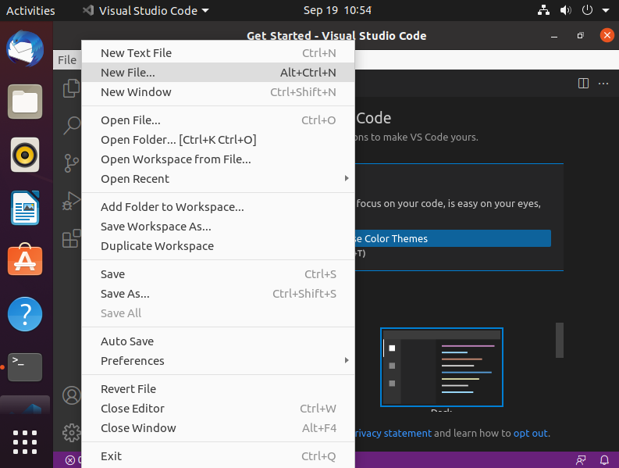Image resolution: width=619 pixels, height=468 pixels.
Task: Click the Get Started page scrollbar
Action: pyautogui.click(x=560, y=340)
